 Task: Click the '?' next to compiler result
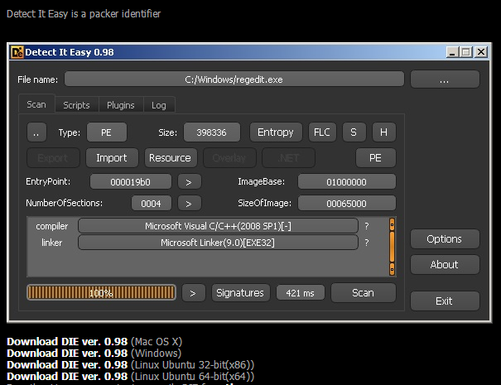pos(367,226)
